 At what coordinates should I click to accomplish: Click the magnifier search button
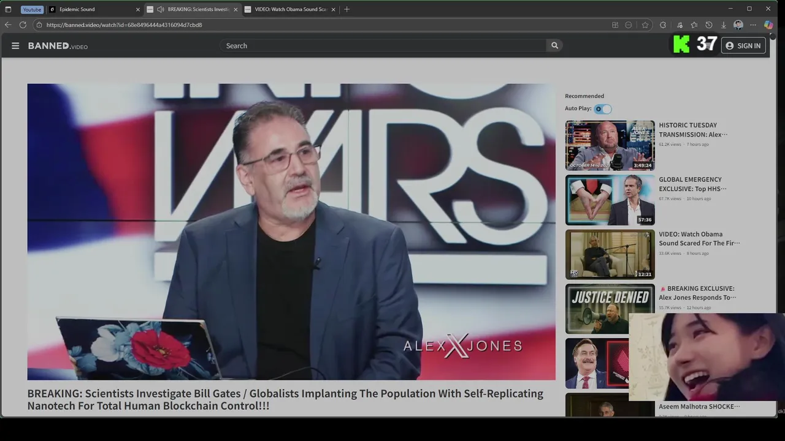pos(554,46)
